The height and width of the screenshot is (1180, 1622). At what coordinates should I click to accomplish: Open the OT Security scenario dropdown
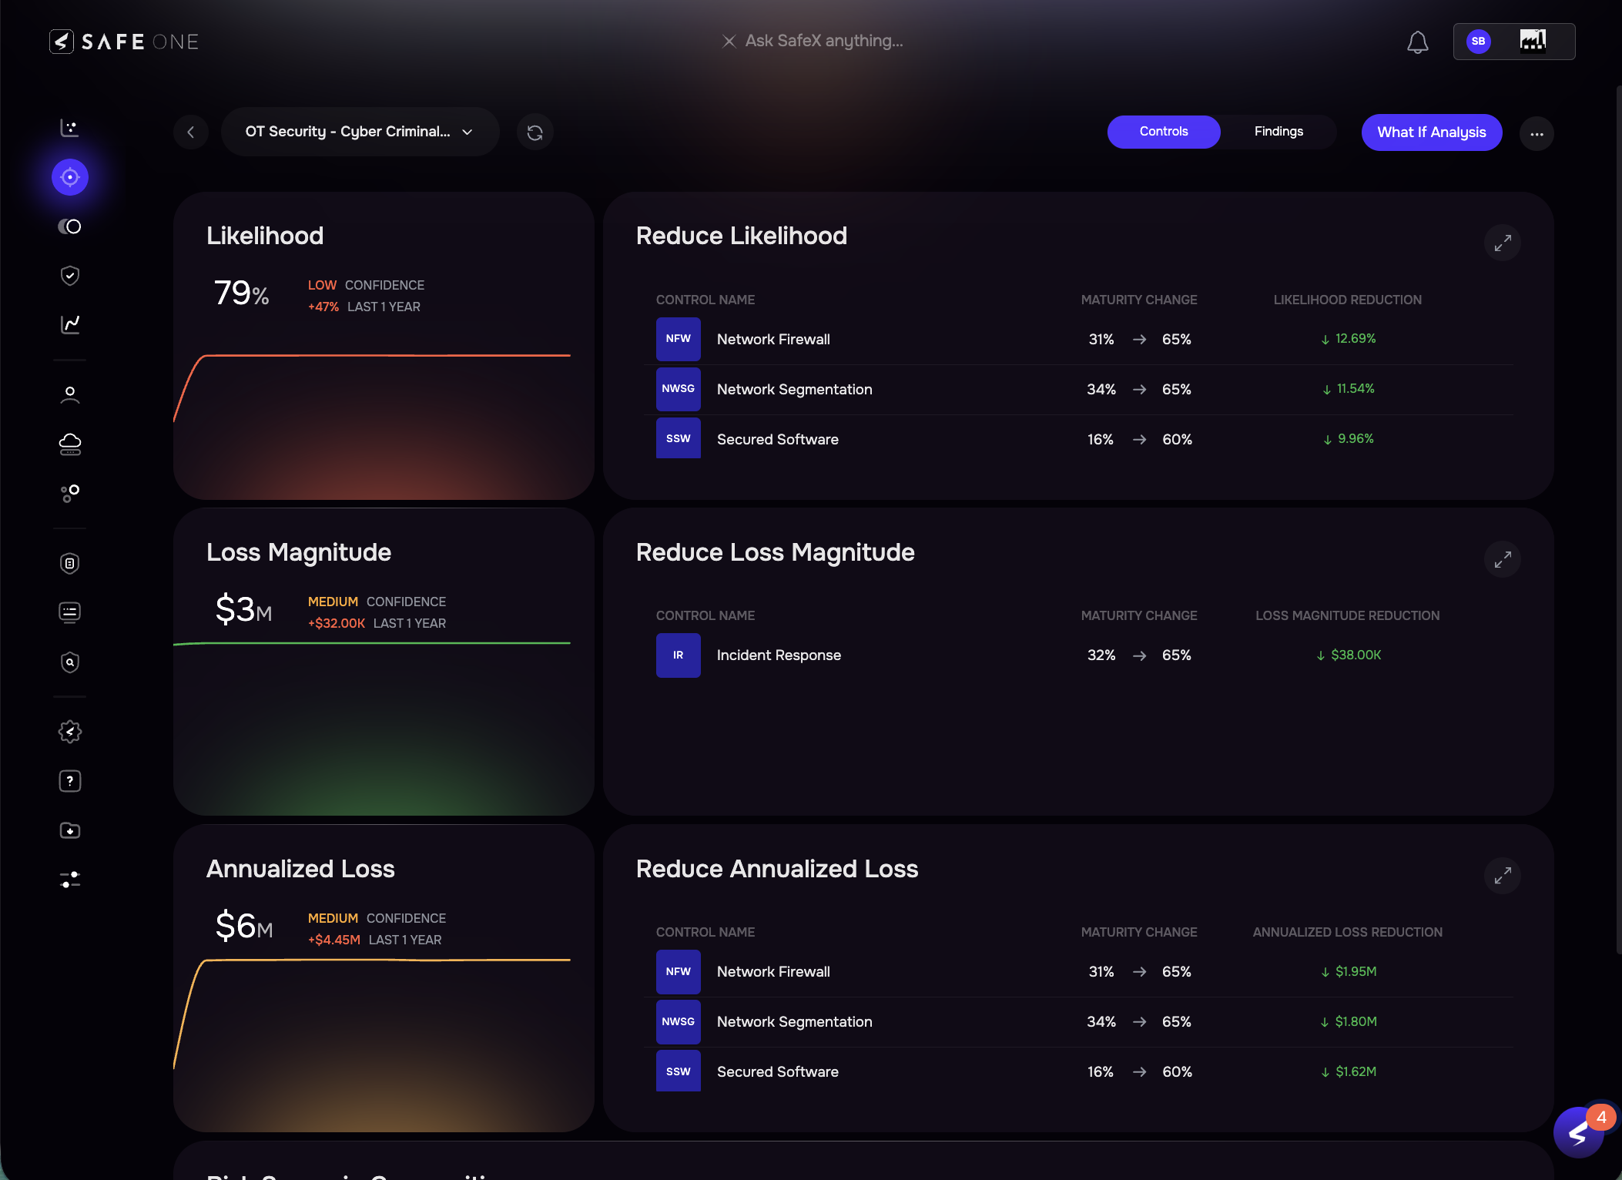point(359,132)
